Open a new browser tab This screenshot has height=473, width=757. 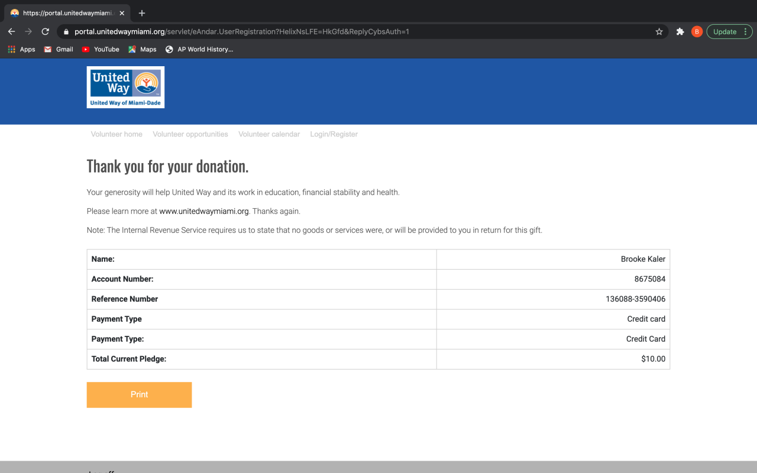[x=142, y=13]
